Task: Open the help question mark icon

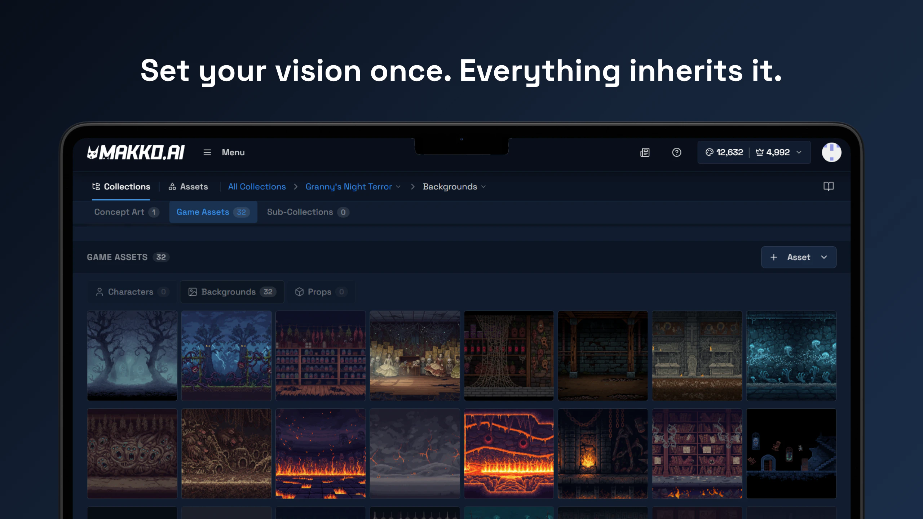Action: [676, 152]
